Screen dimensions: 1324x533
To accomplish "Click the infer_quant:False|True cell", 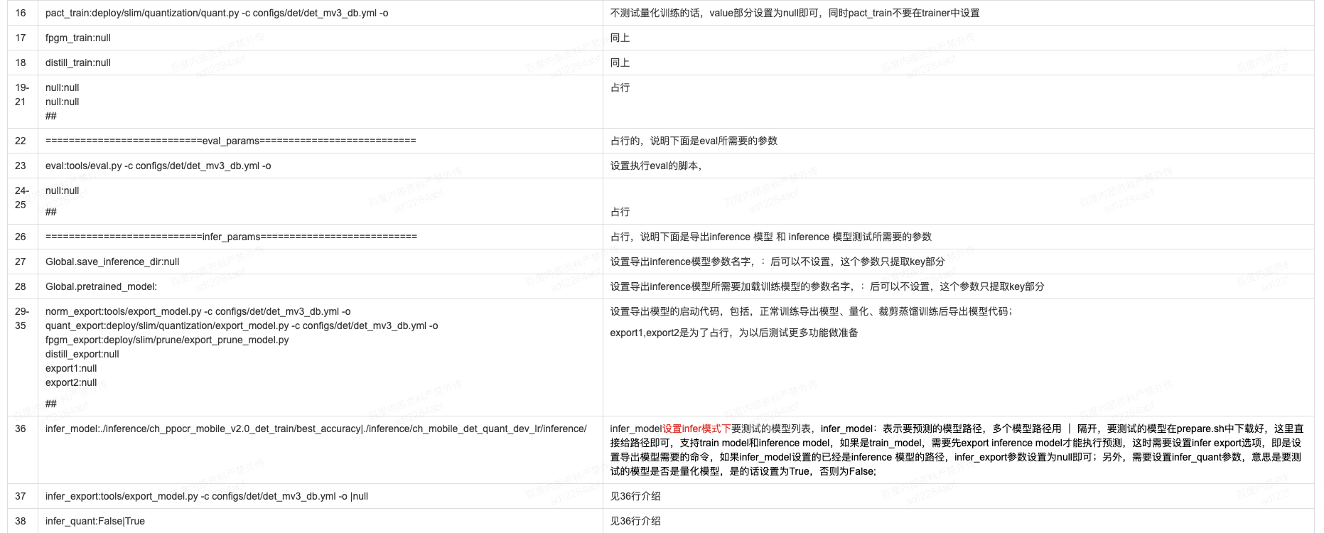I will point(320,521).
